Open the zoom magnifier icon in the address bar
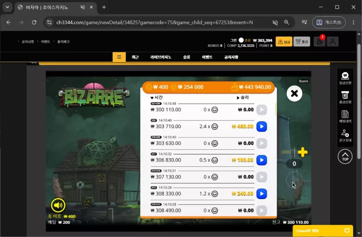This screenshot has width=362, height=237. (287, 23)
